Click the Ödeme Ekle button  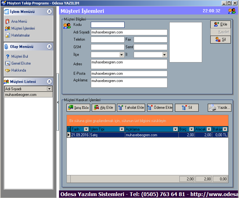[x=160, y=108]
